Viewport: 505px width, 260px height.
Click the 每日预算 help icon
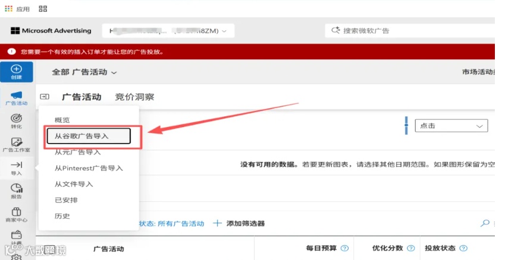click(344, 248)
